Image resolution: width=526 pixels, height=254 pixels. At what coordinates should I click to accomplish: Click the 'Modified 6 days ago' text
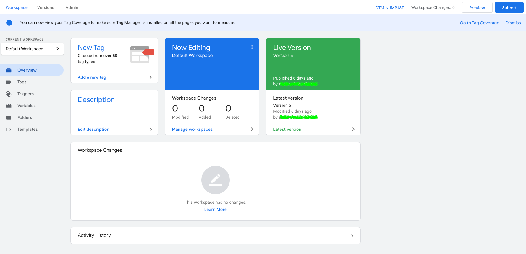pos(292,111)
